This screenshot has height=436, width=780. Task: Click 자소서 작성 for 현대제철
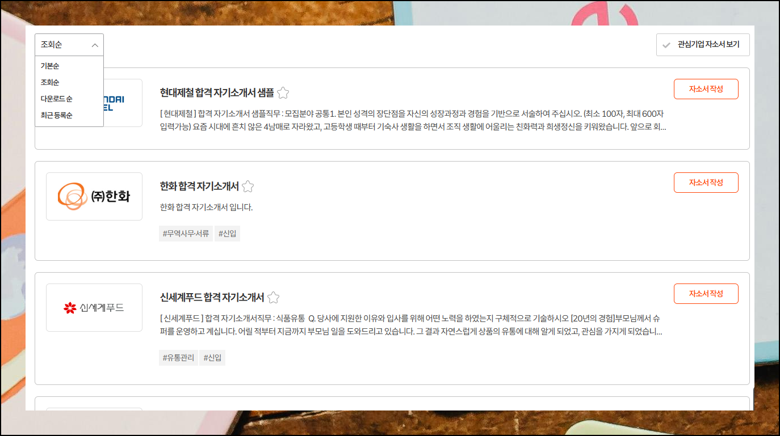tap(706, 89)
